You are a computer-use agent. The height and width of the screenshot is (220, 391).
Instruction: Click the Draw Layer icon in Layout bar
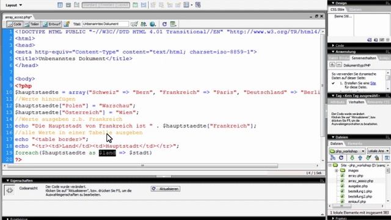click(76, 5)
